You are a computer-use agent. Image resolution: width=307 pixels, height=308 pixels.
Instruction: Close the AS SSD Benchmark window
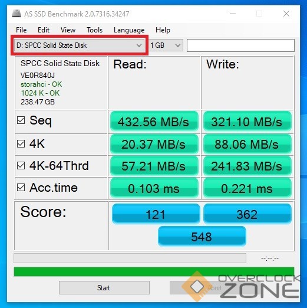point(286,14)
